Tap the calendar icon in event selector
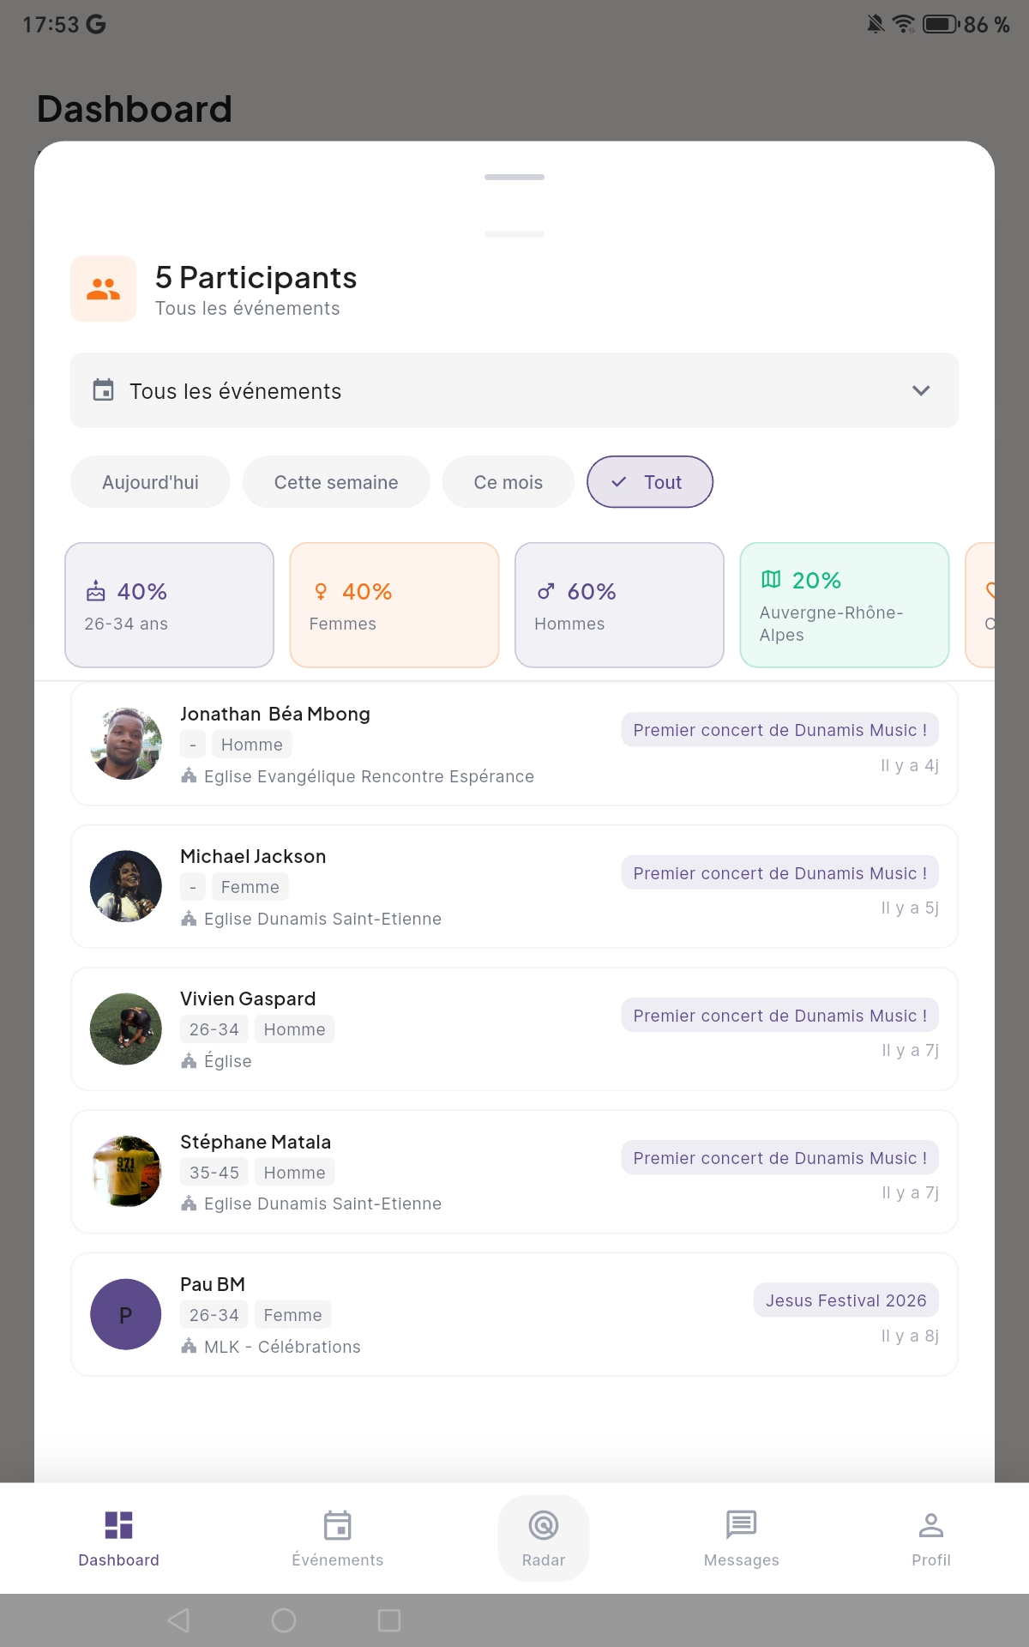1029x1647 pixels. coord(103,390)
